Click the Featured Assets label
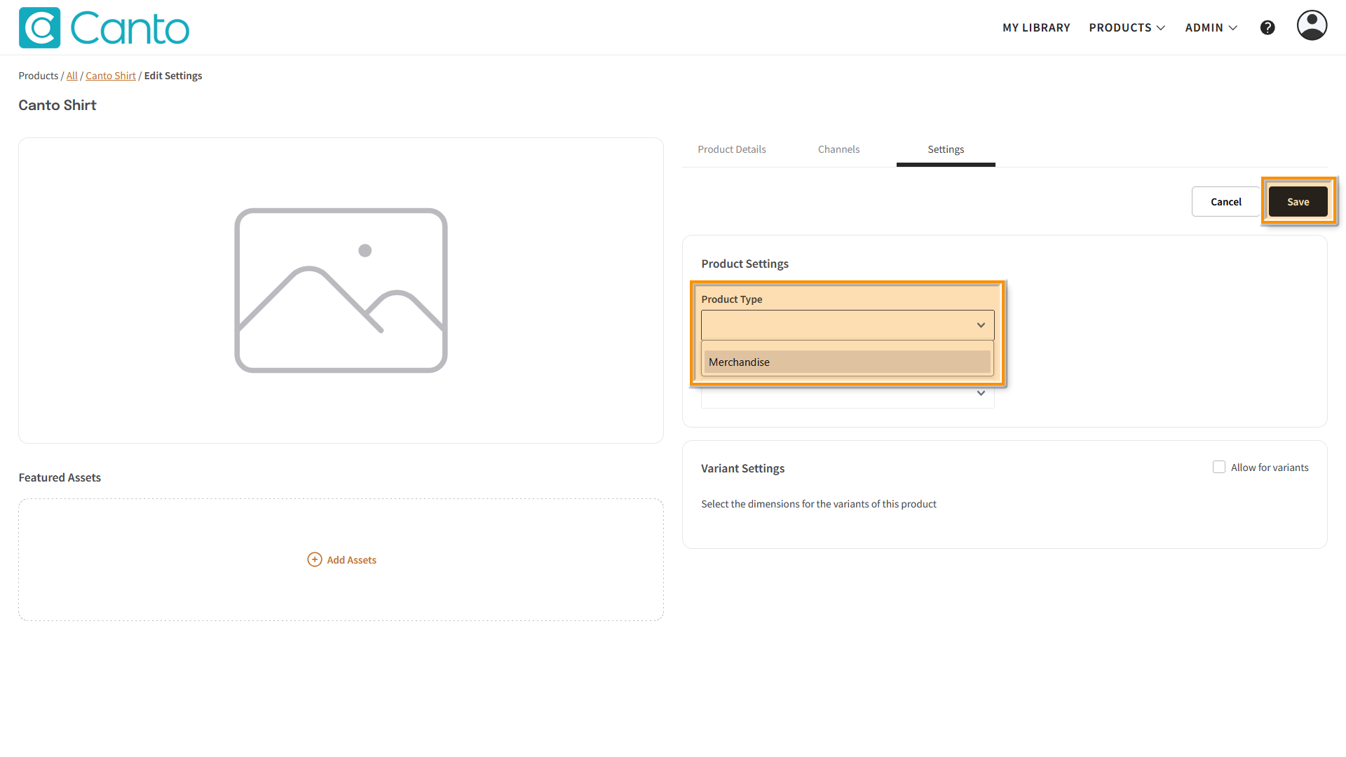 pyautogui.click(x=60, y=477)
